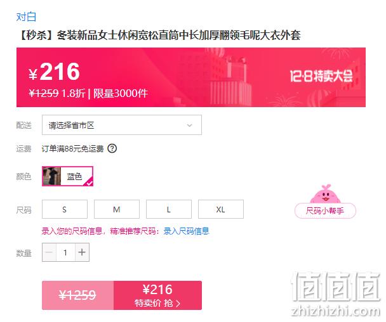Select size S
This screenshot has width=386, height=322.
pyautogui.click(x=65, y=209)
